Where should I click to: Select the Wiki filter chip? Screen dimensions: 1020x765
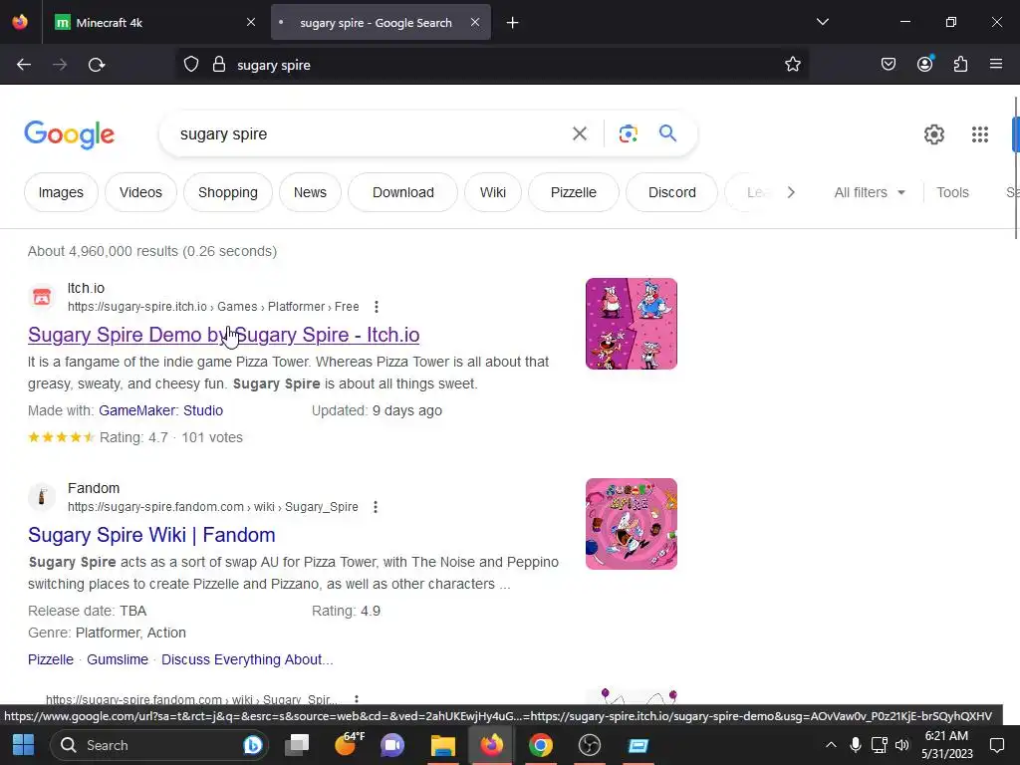tap(492, 192)
